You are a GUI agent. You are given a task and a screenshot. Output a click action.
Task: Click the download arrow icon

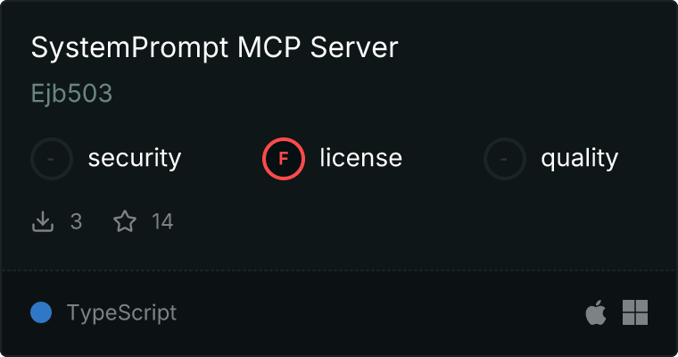click(43, 221)
